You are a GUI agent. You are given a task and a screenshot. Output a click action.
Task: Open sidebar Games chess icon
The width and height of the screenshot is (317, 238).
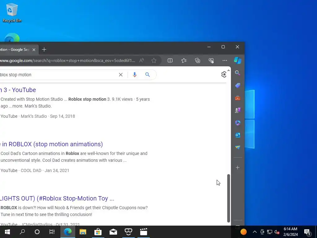coord(237,110)
